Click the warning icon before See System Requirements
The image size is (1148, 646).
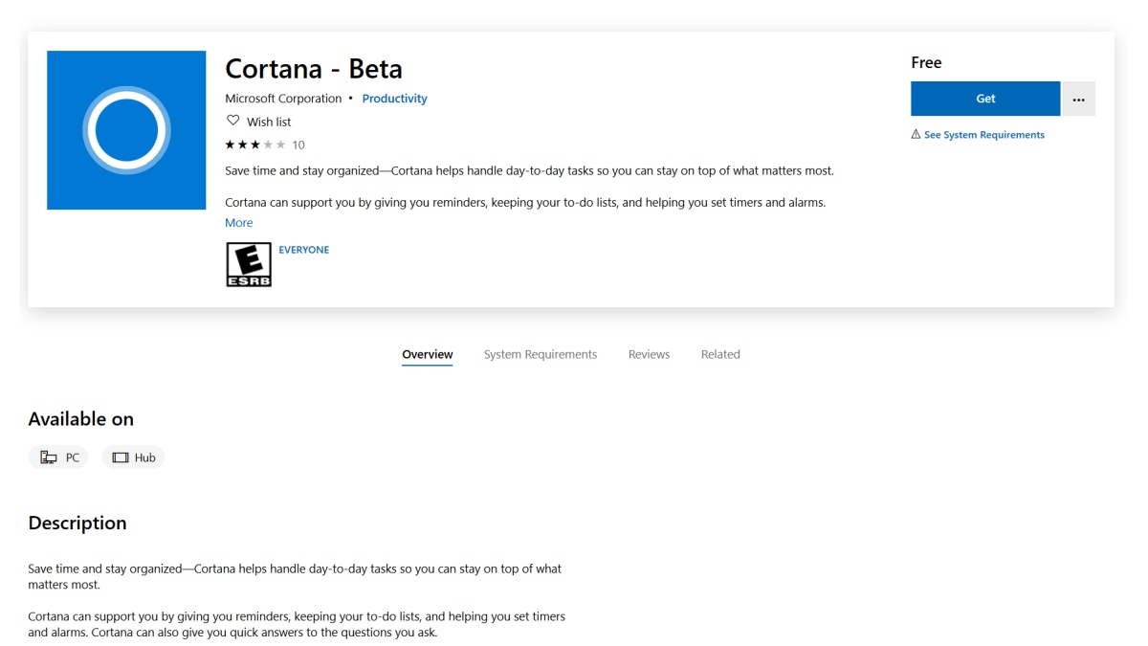tap(916, 134)
